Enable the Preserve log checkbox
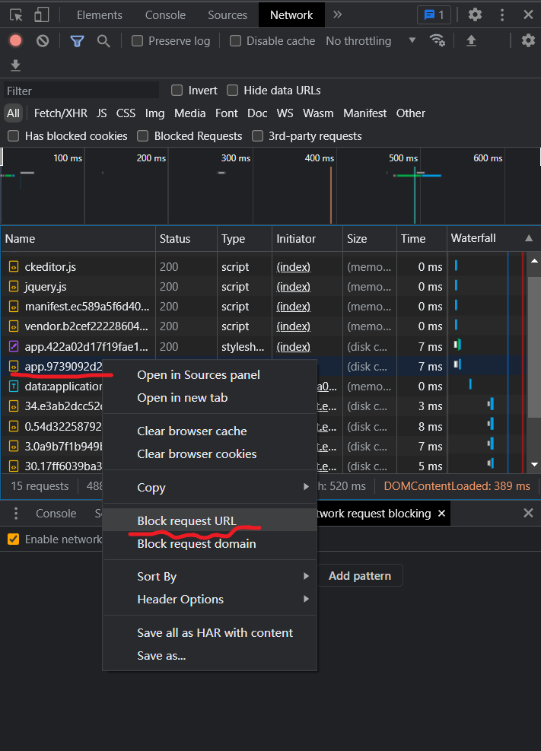The image size is (541, 751). pos(138,41)
